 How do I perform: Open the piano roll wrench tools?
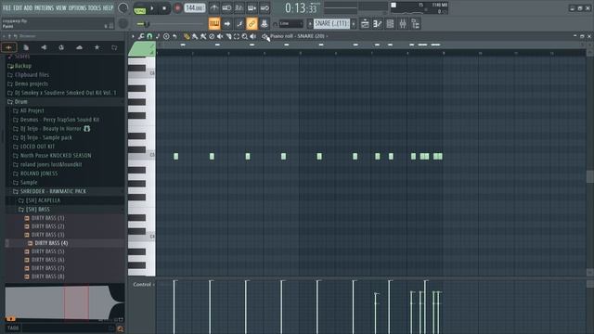(x=141, y=36)
